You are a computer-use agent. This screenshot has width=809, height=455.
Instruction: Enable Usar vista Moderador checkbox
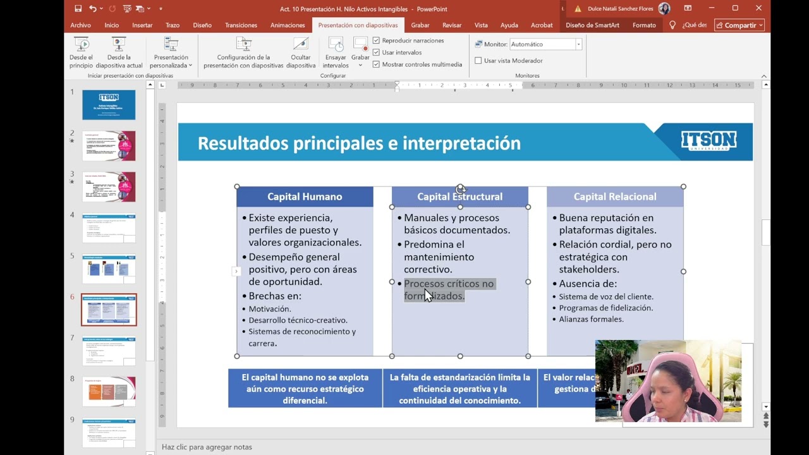pos(478,61)
